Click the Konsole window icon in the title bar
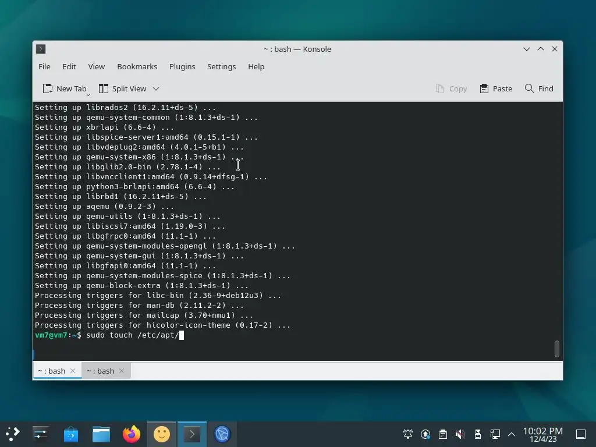Image resolution: width=596 pixels, height=447 pixels. [41, 49]
